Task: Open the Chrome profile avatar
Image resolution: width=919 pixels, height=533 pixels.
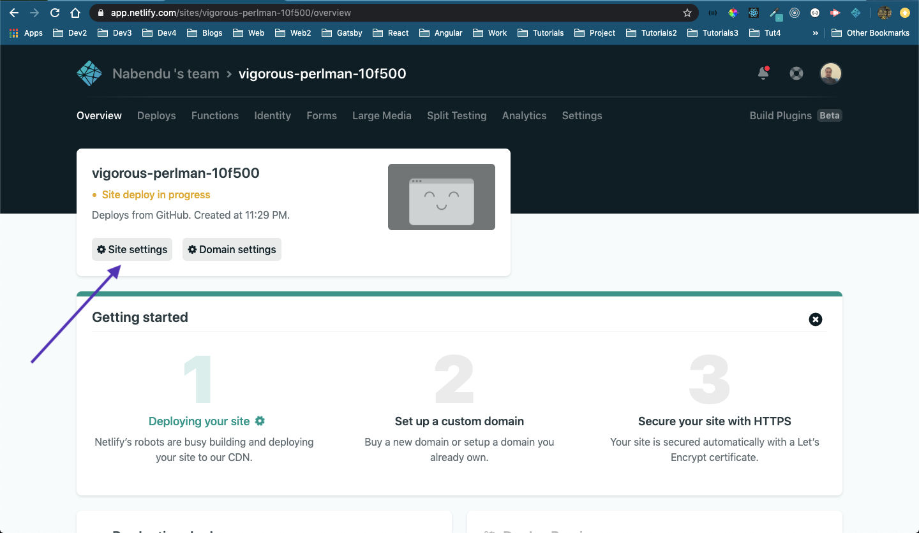Action: coord(885,13)
